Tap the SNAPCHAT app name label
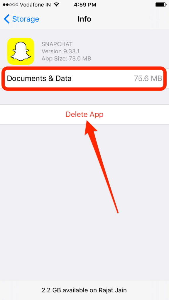 (57, 44)
